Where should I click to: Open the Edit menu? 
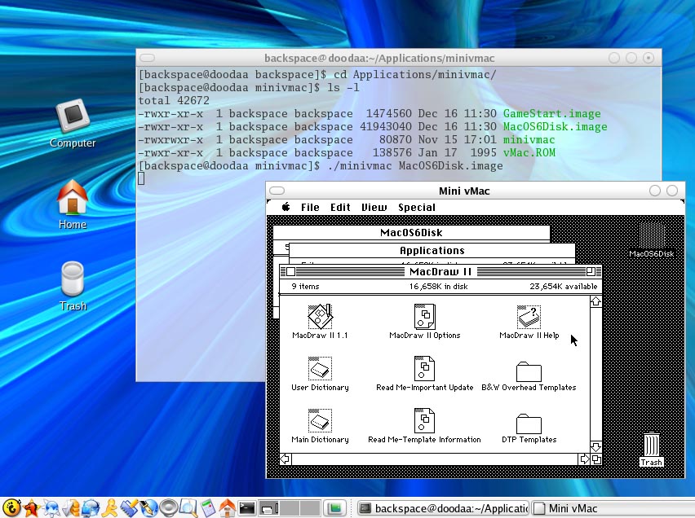(x=340, y=207)
